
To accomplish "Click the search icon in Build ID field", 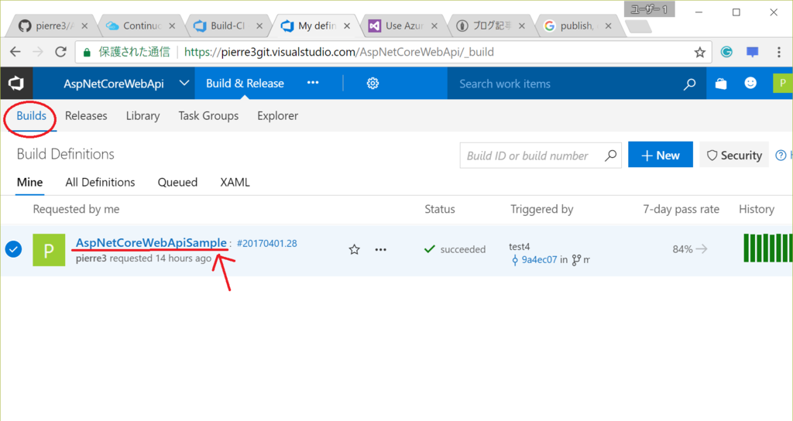I will tap(610, 156).
